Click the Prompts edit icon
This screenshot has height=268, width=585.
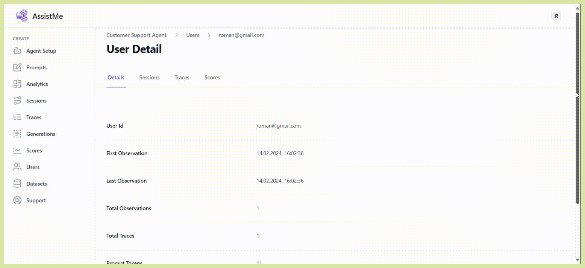coord(17,67)
